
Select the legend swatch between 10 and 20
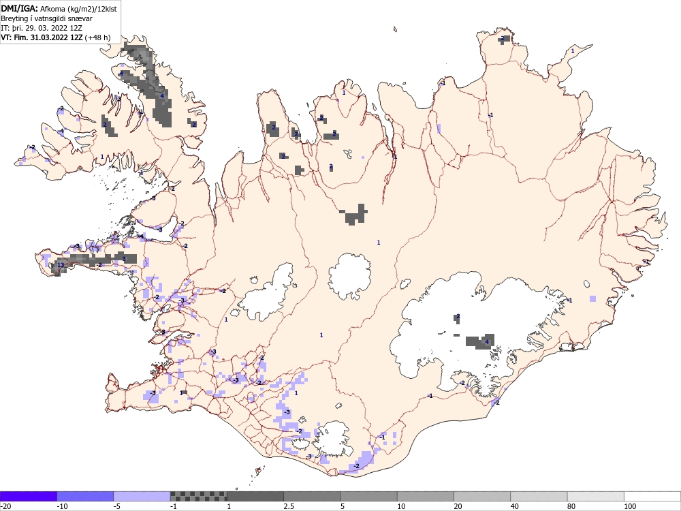pos(426,496)
